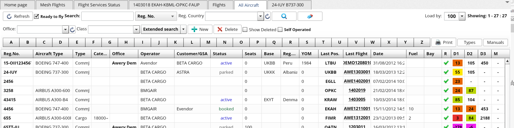
Task: Click the Reg. Country input field
Action: tap(231, 16)
